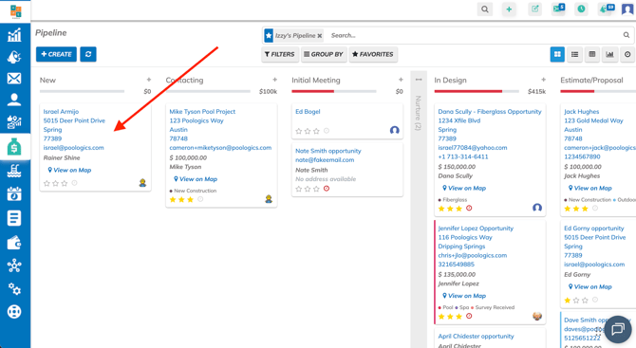Add a card to the New column
The image size is (636, 348).
(x=149, y=80)
